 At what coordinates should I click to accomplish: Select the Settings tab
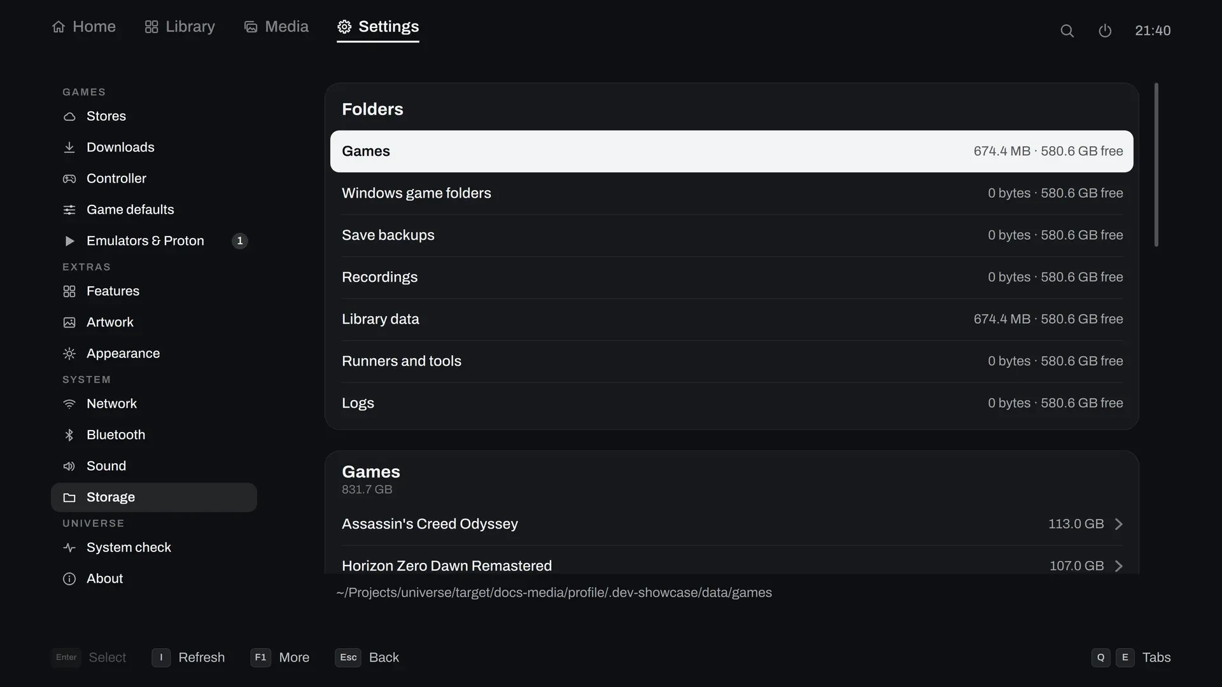pyautogui.click(x=378, y=27)
